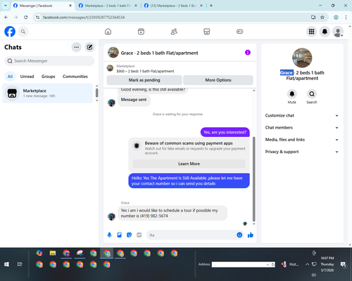The image size is (352, 281).
Task: Click the install app icon in address bar
Action: click(313, 18)
